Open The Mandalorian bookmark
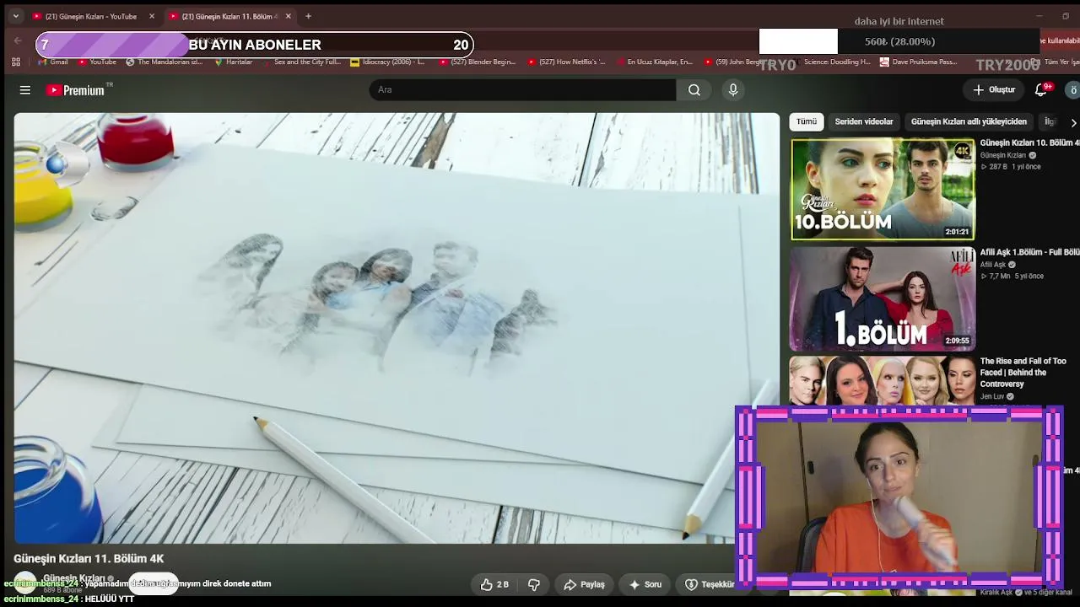This screenshot has height=607, width=1080. point(164,62)
